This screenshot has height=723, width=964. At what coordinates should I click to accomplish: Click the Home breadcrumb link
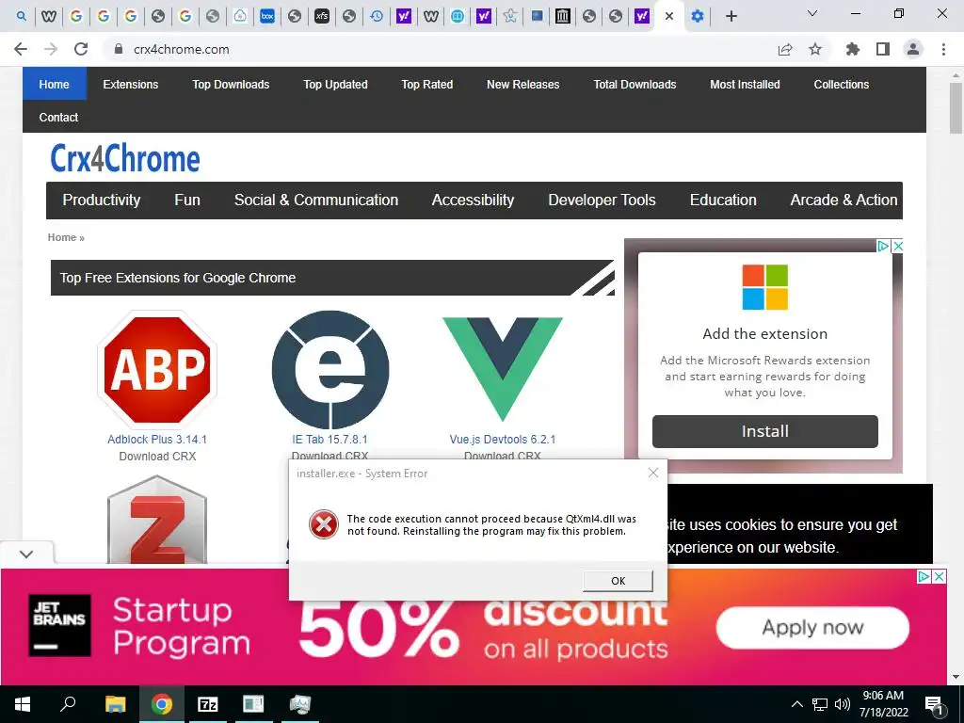61,237
